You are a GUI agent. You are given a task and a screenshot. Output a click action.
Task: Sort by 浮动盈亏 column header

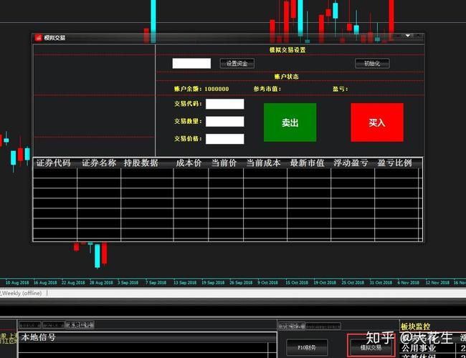click(x=351, y=163)
